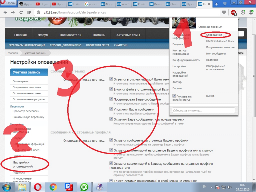The image size is (256, 192).
Task: Click 'Оповещения' link in account dropdown
Action: pos(214,35)
